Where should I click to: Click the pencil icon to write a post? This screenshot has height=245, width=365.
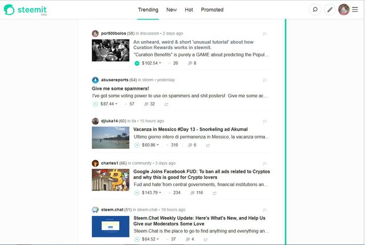click(330, 10)
